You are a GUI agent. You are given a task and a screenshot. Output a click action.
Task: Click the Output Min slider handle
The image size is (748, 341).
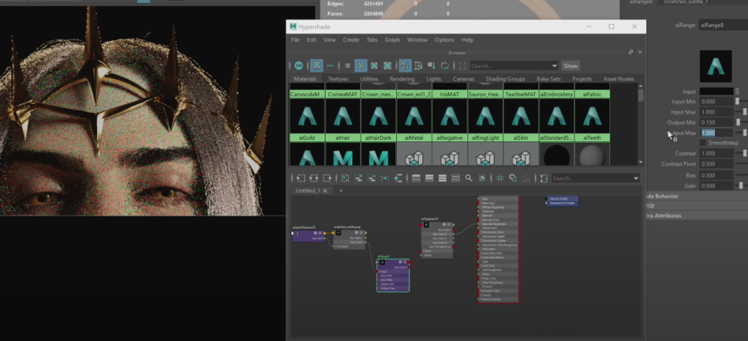point(739,122)
